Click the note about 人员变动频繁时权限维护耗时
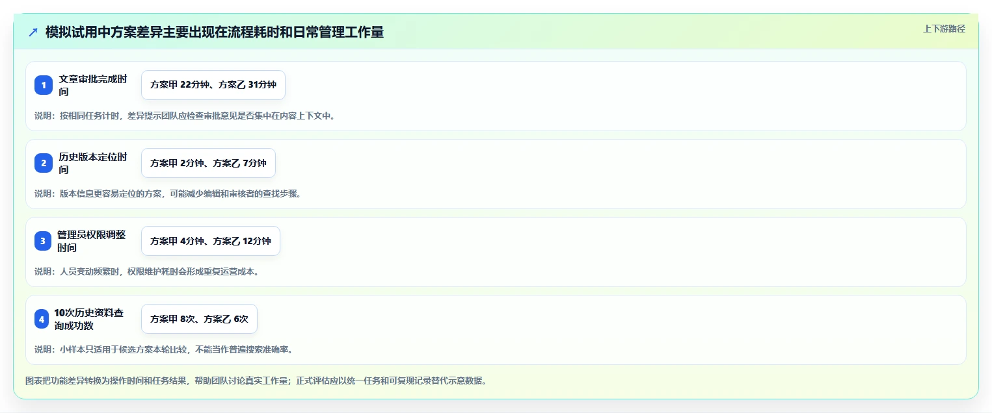This screenshot has height=413, width=992. 147,271
